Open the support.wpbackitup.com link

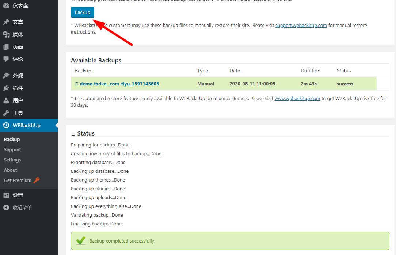click(301, 26)
